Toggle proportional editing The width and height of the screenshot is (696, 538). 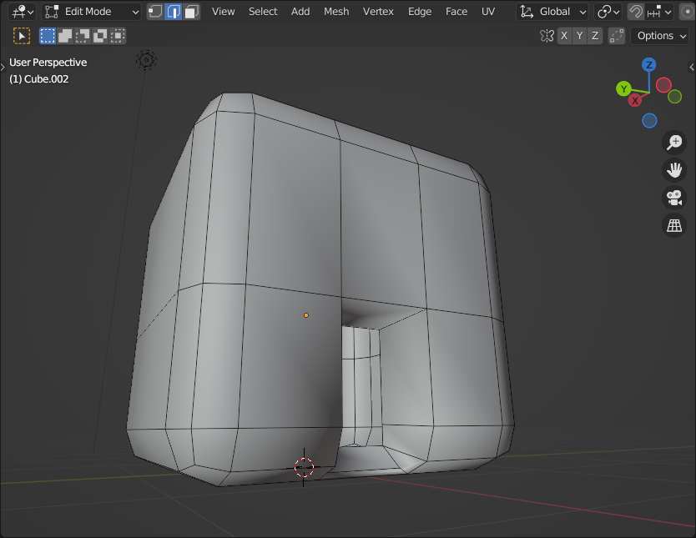tap(688, 12)
